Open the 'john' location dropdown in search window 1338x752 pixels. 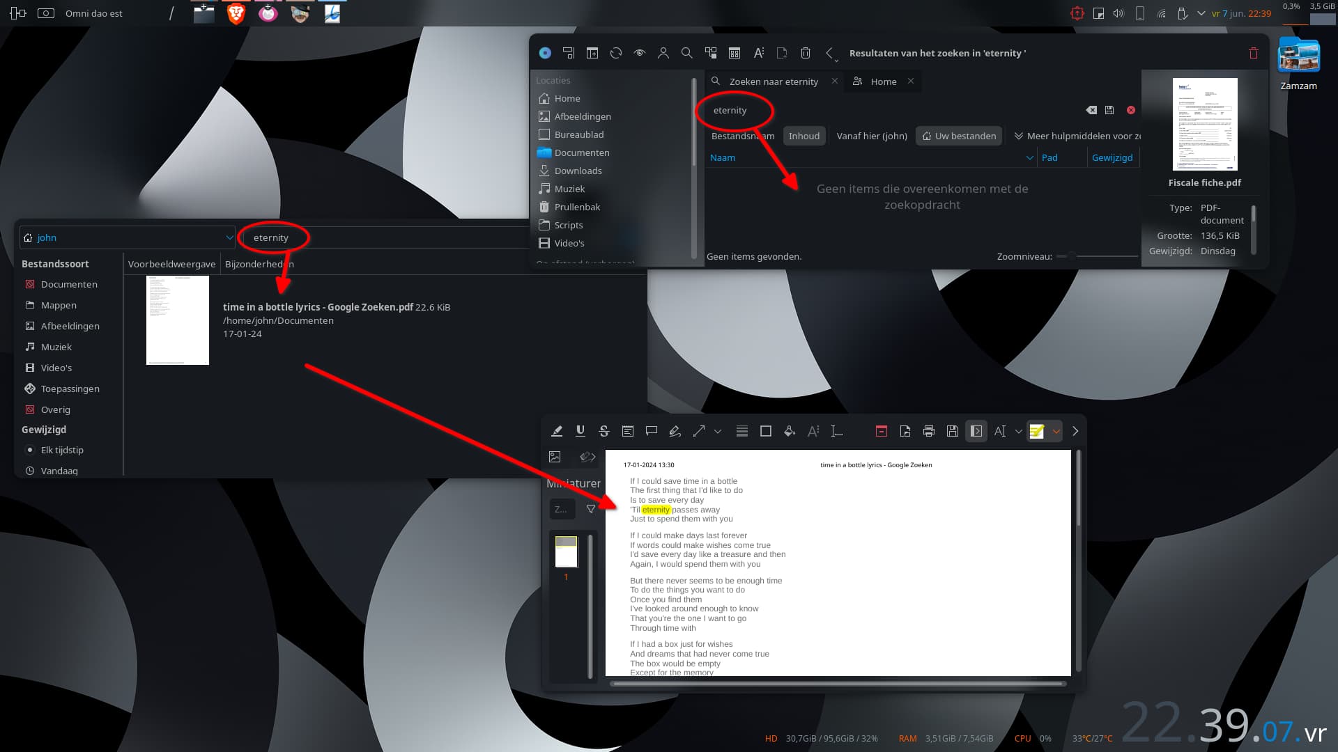tap(128, 237)
